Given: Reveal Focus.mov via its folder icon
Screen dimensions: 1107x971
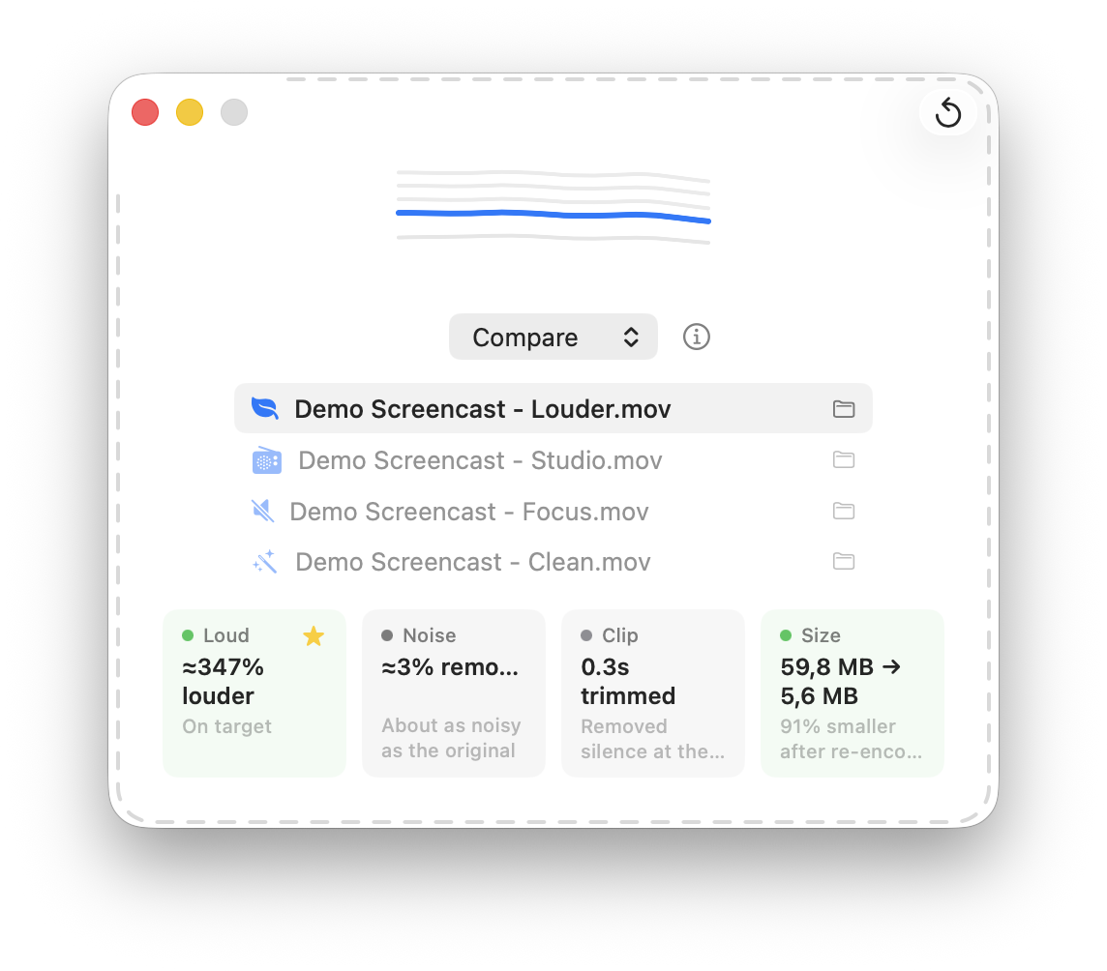Looking at the screenshot, I should pyautogui.click(x=844, y=511).
